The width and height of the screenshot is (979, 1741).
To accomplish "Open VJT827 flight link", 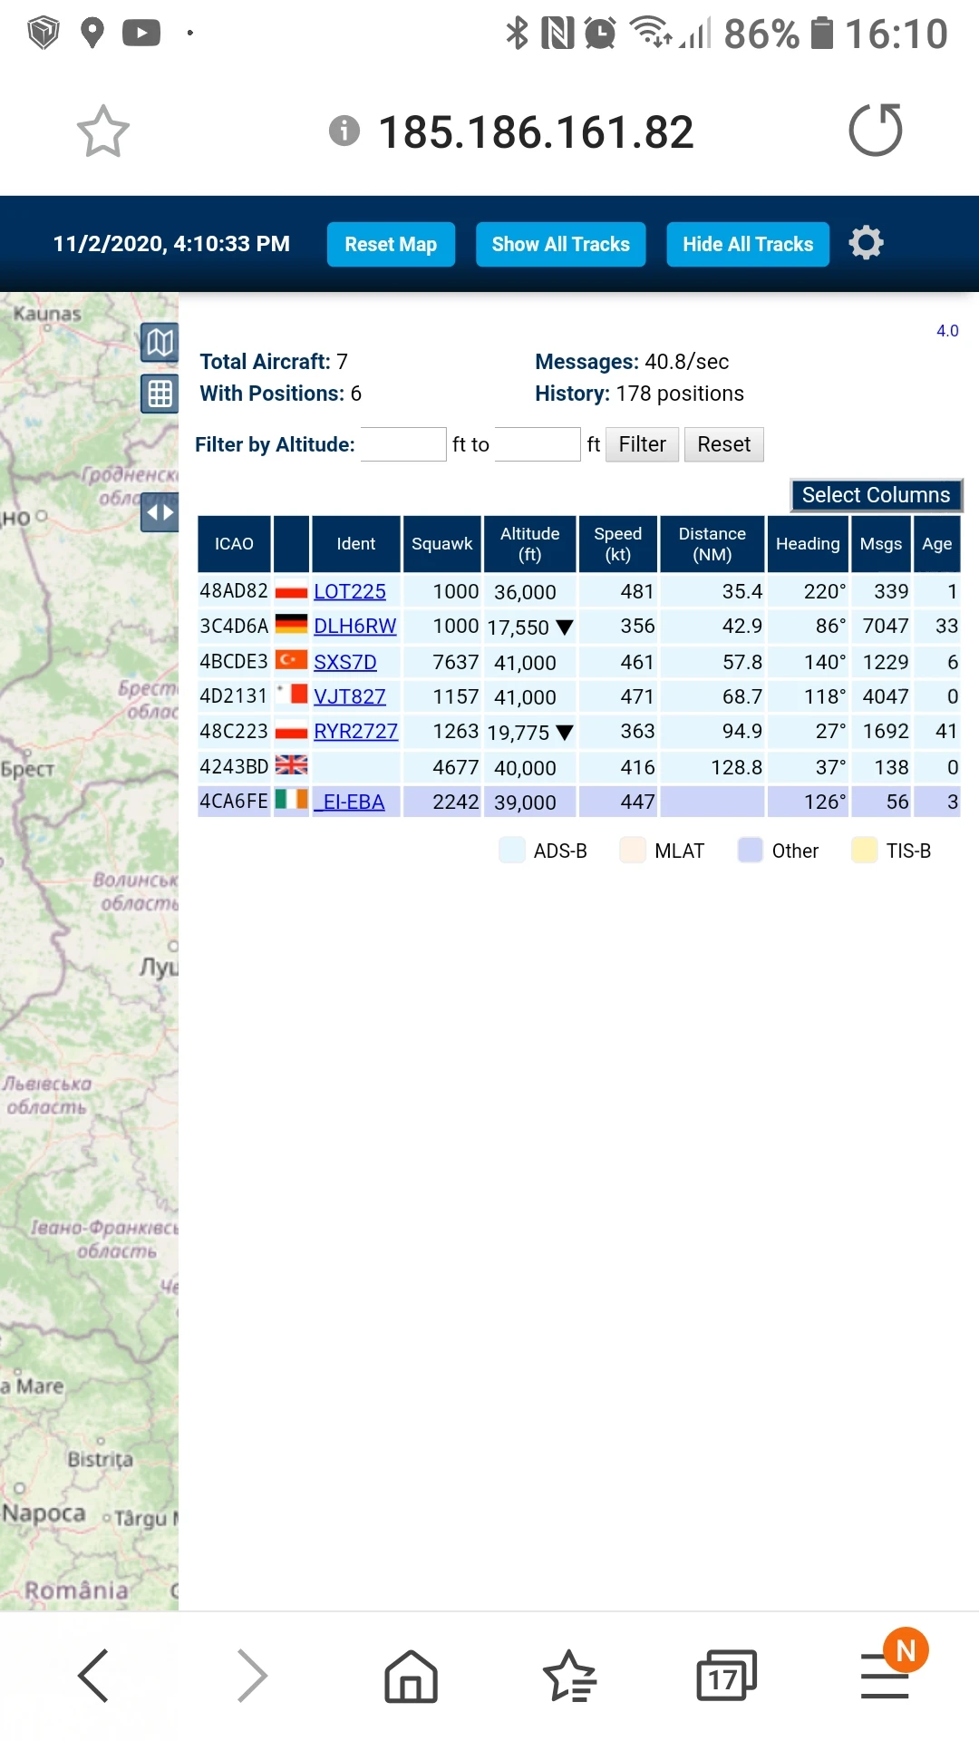I will click(350, 696).
